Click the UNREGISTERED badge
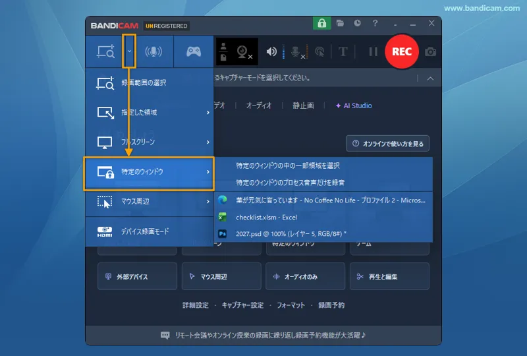 (x=167, y=26)
